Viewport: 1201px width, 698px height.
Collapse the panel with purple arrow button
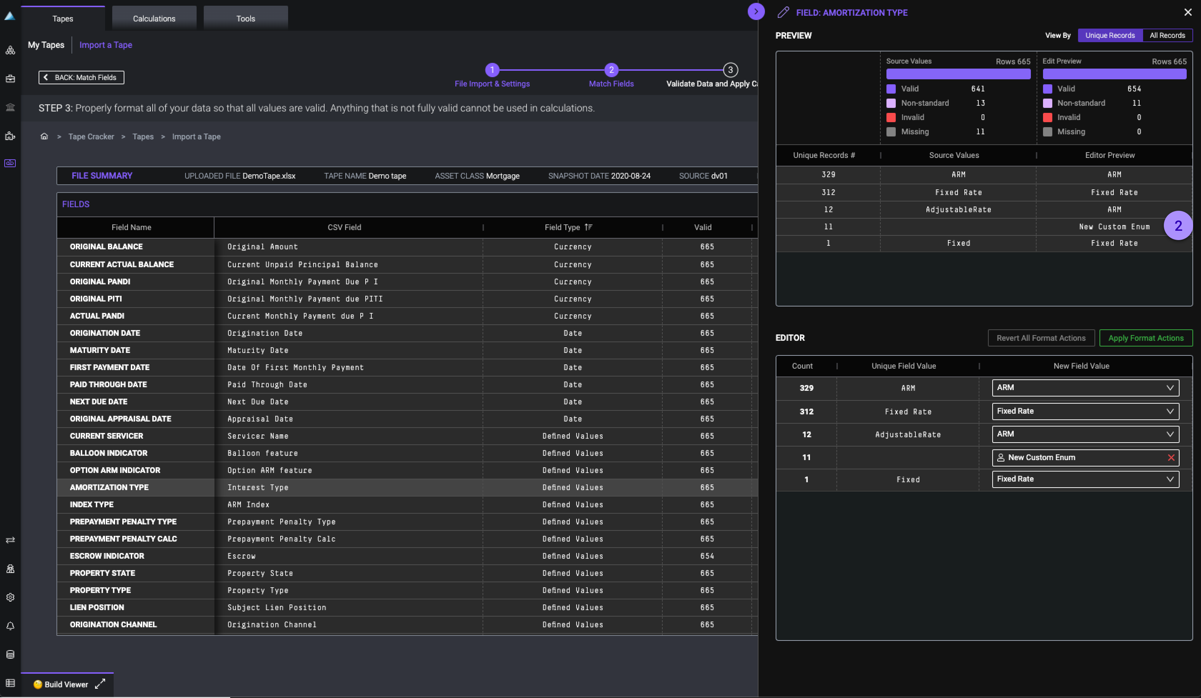(756, 11)
